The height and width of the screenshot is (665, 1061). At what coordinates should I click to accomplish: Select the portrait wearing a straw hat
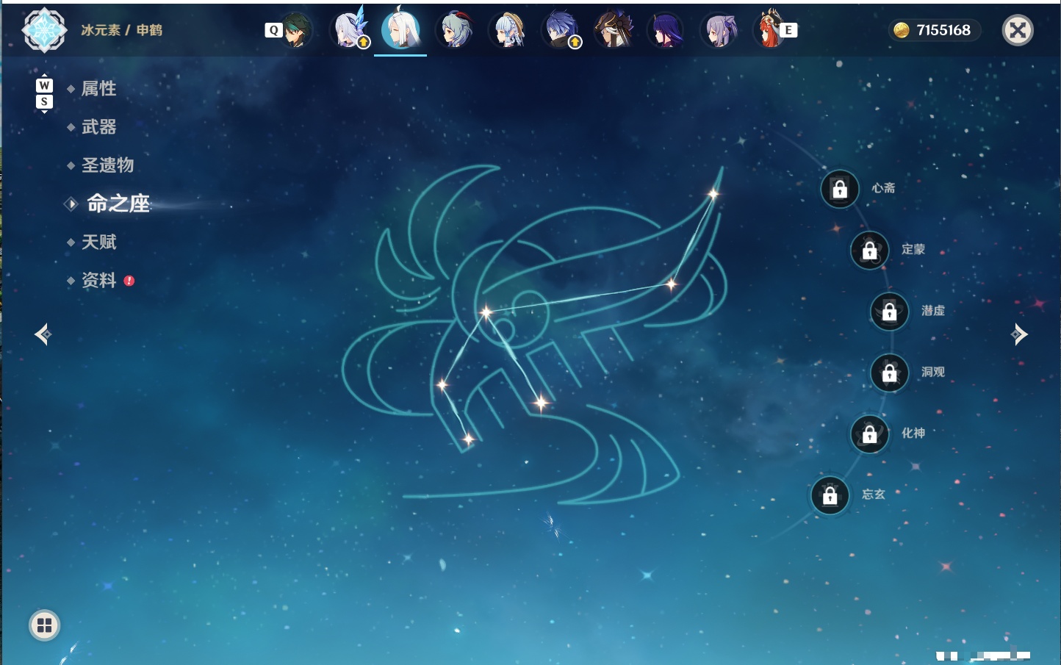pos(508,30)
